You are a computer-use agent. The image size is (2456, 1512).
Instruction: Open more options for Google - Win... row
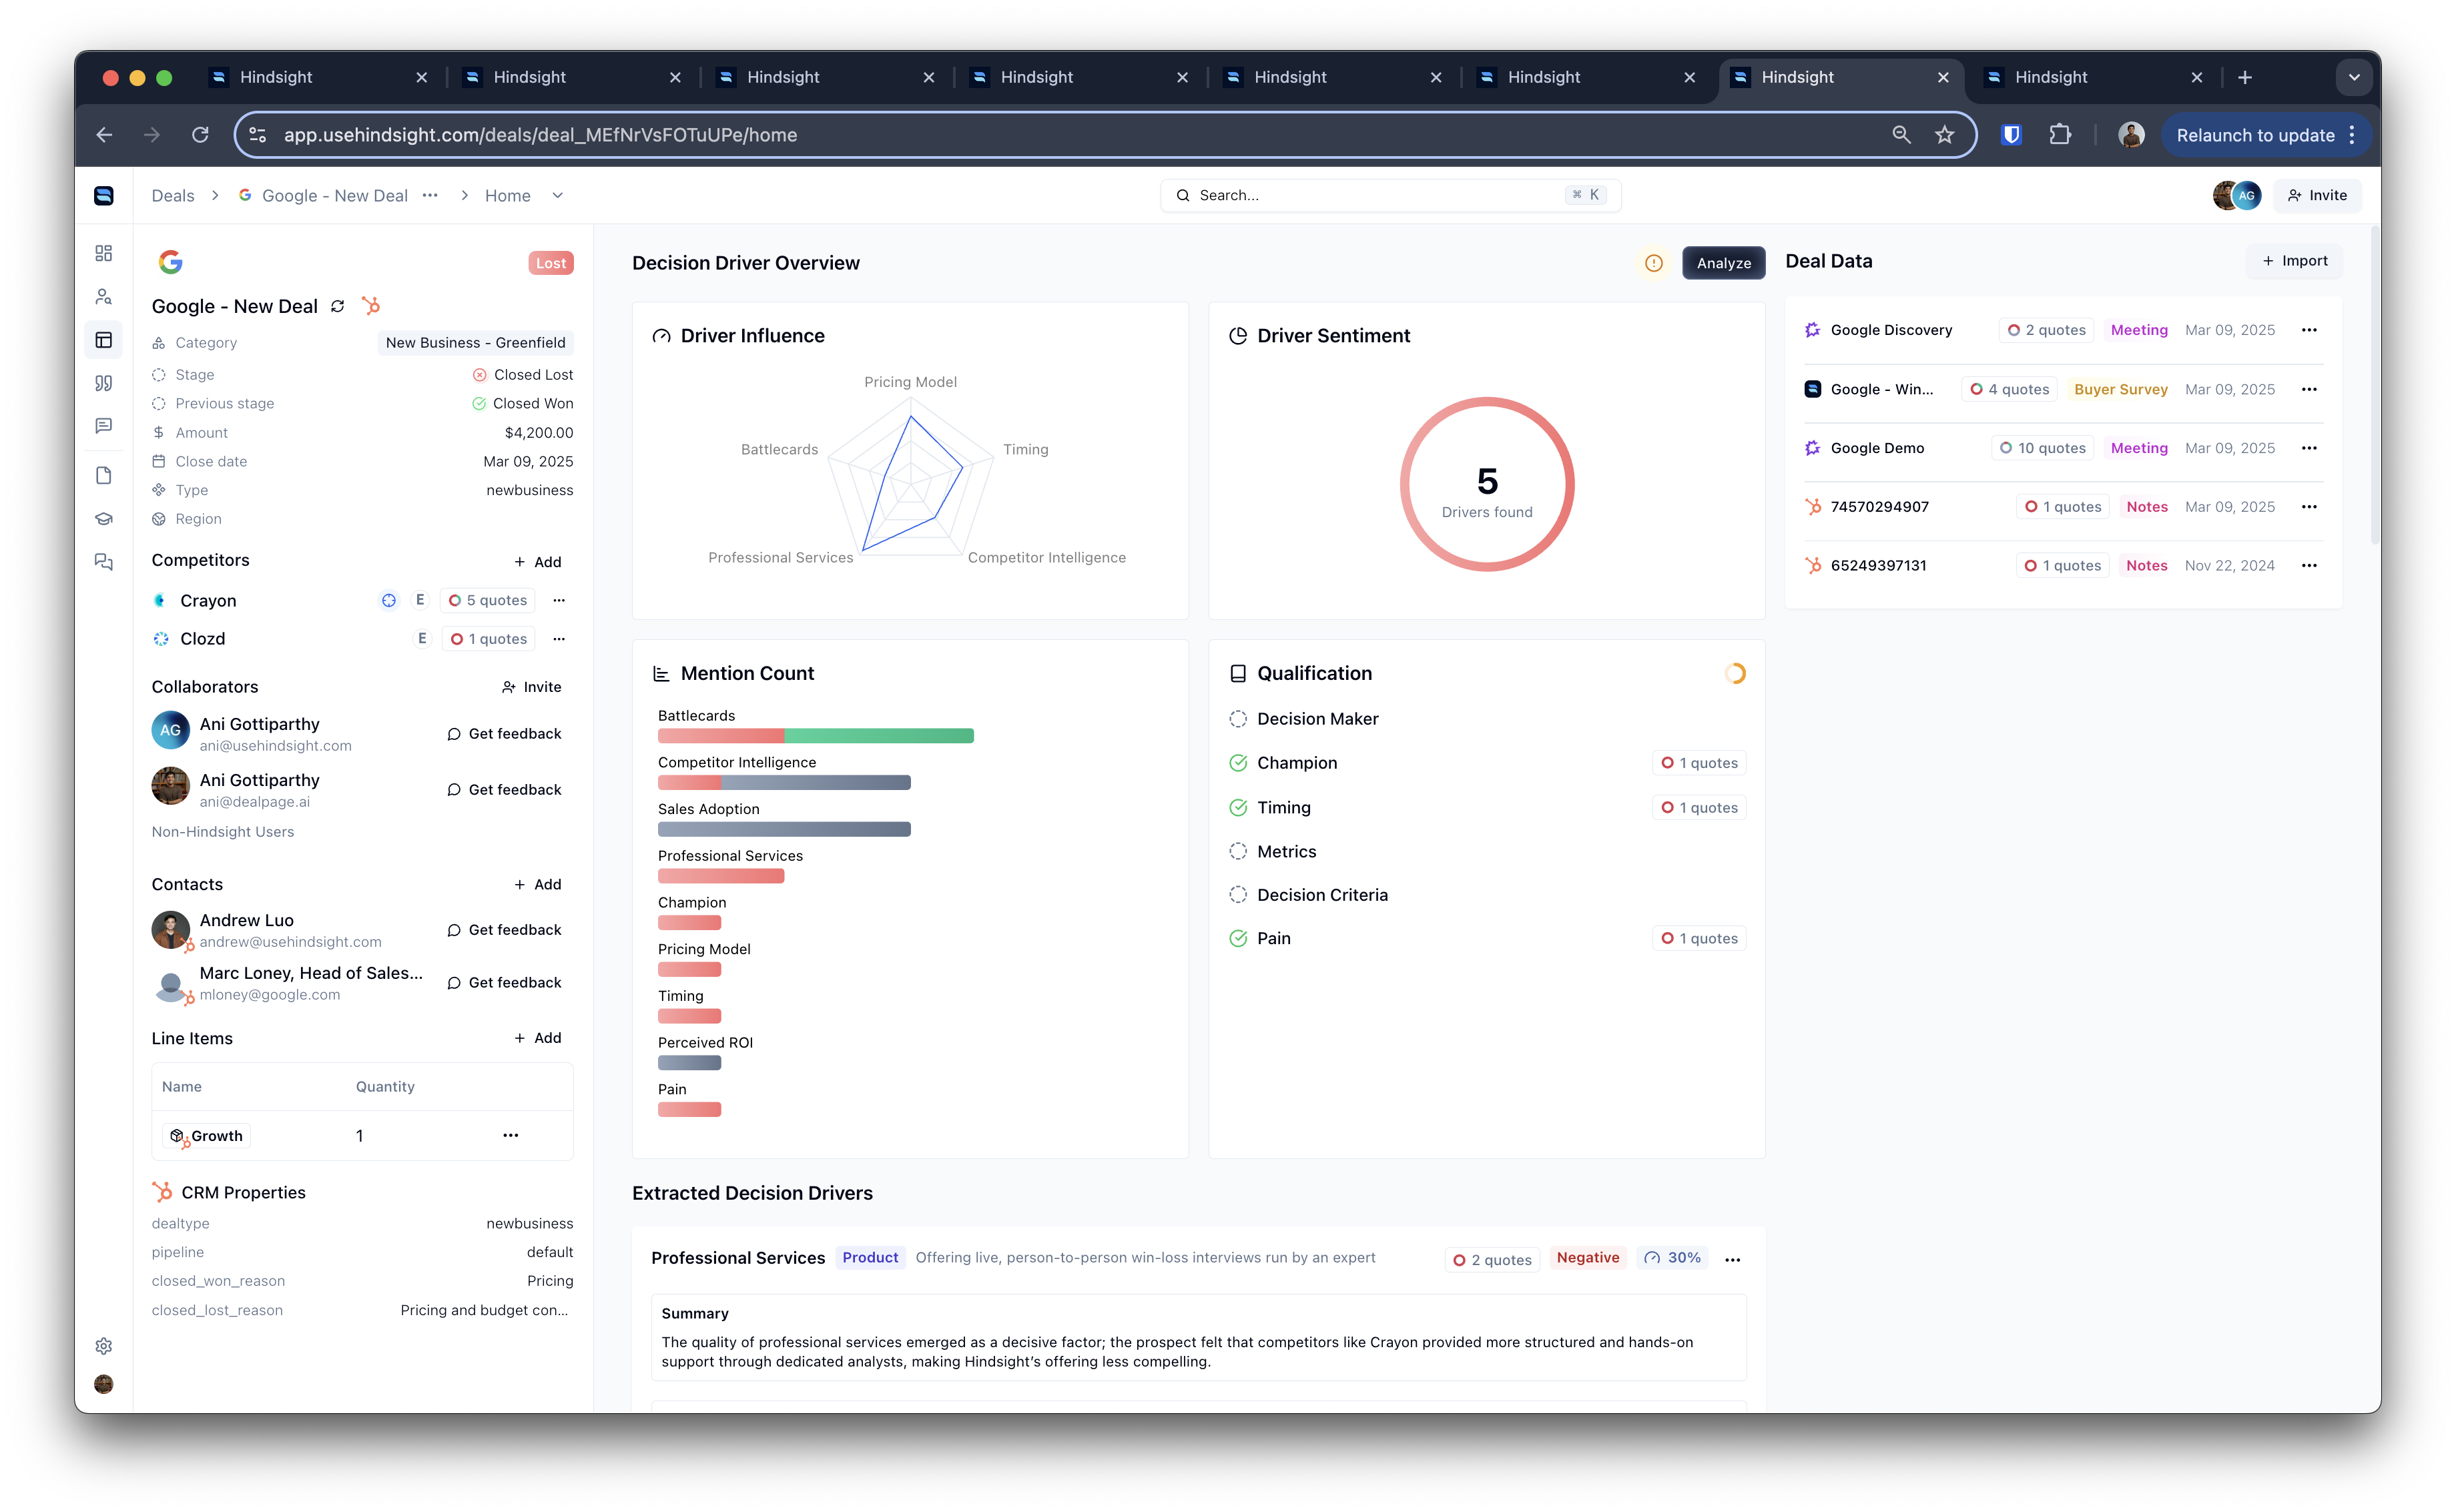[x=2309, y=389]
